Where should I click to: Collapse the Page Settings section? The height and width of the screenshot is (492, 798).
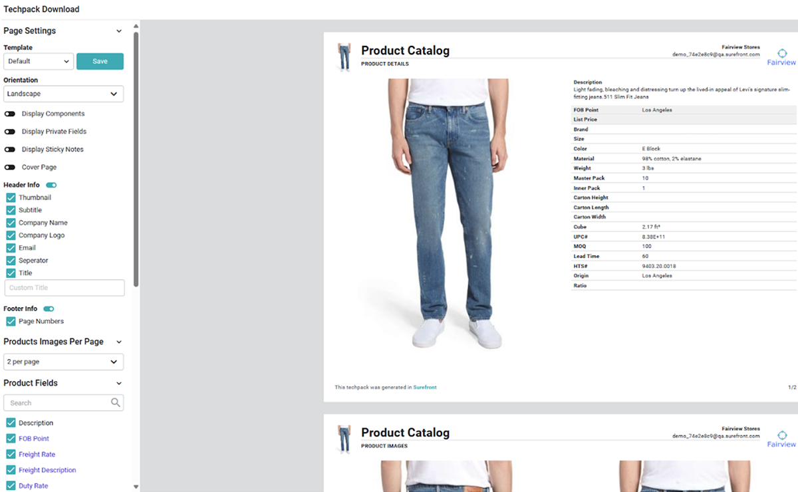(x=119, y=31)
